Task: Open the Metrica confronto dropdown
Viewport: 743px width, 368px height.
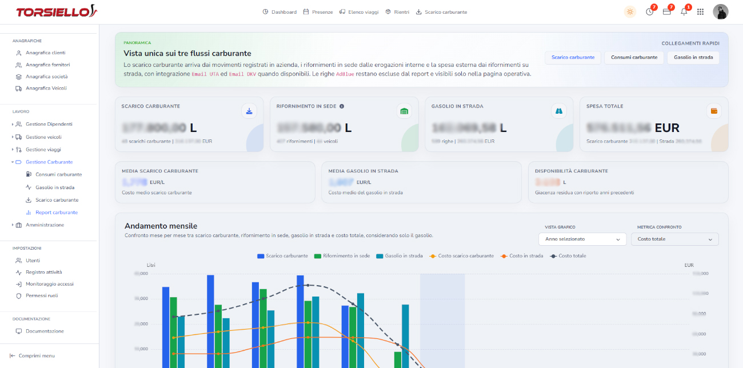Action: (675, 239)
